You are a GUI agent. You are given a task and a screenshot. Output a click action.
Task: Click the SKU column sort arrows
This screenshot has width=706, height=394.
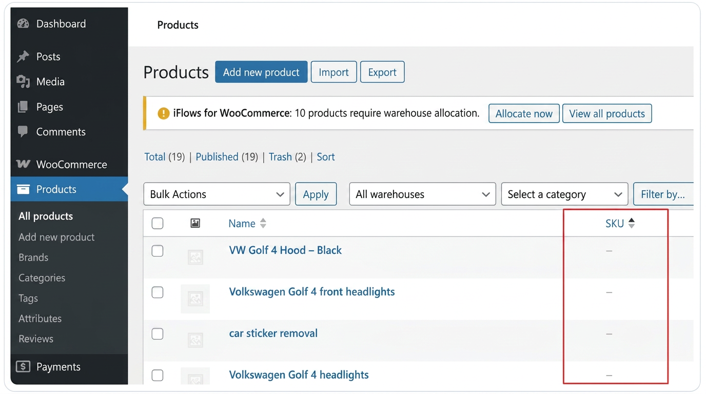[632, 223]
